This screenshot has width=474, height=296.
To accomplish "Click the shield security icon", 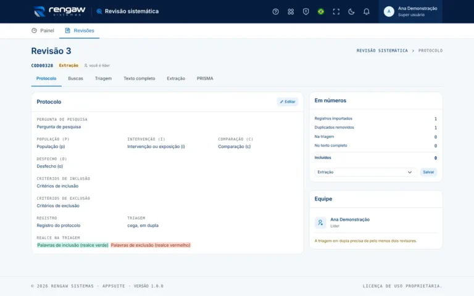I will (x=306, y=12).
